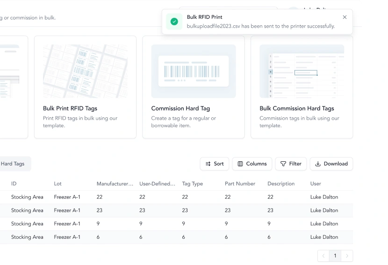Select page 1 in pagination

point(335,256)
